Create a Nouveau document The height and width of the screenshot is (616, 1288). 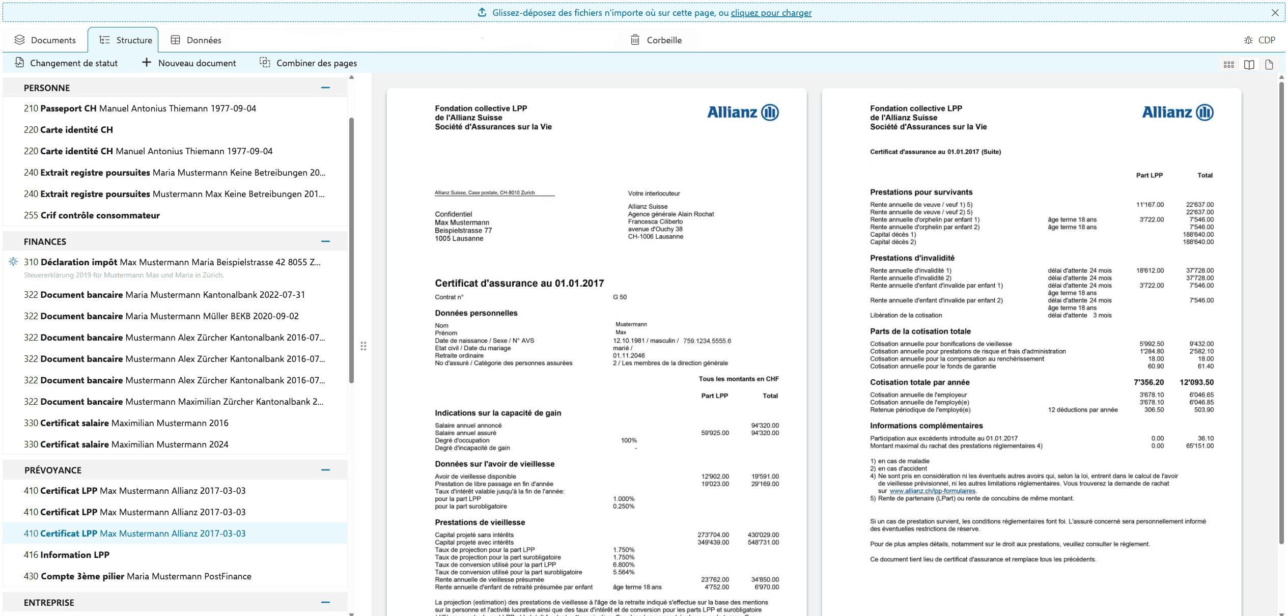[189, 63]
